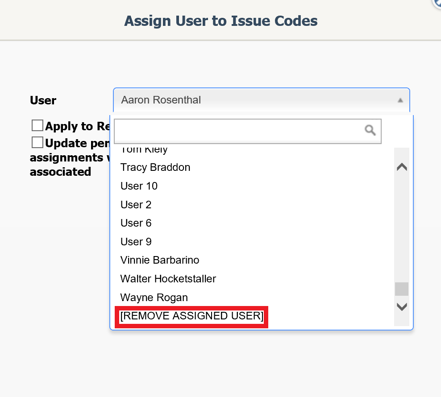441x397 pixels.
Task: Enable the Apply to Re... checkbox
Action: click(x=37, y=125)
